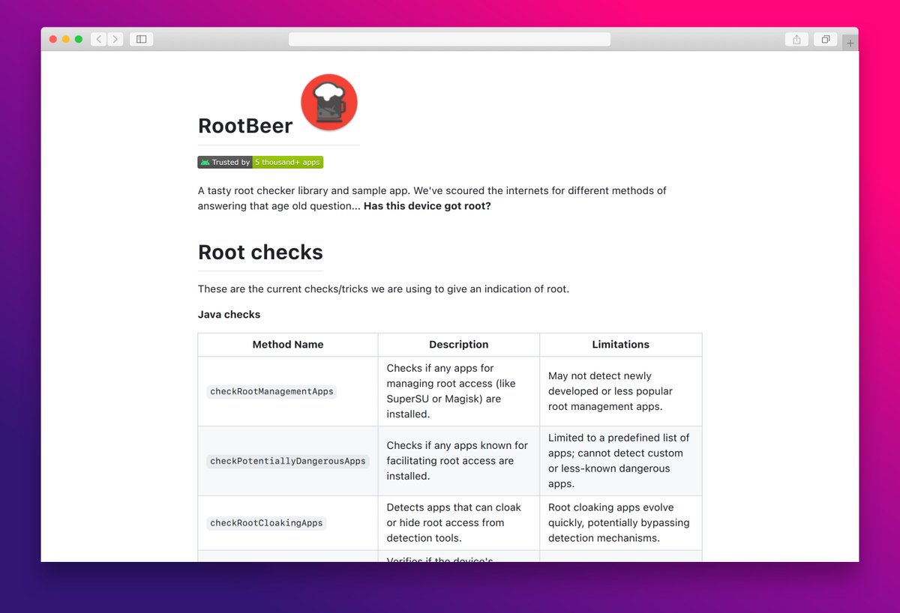The height and width of the screenshot is (613, 900).
Task: Minimize the window with yellow button
Action: tap(66, 39)
